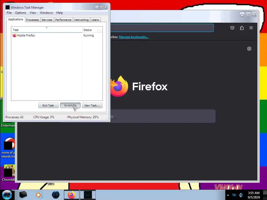The image size is (267, 200).
Task: Select the Enderman desktop icon
Action: point(8,126)
